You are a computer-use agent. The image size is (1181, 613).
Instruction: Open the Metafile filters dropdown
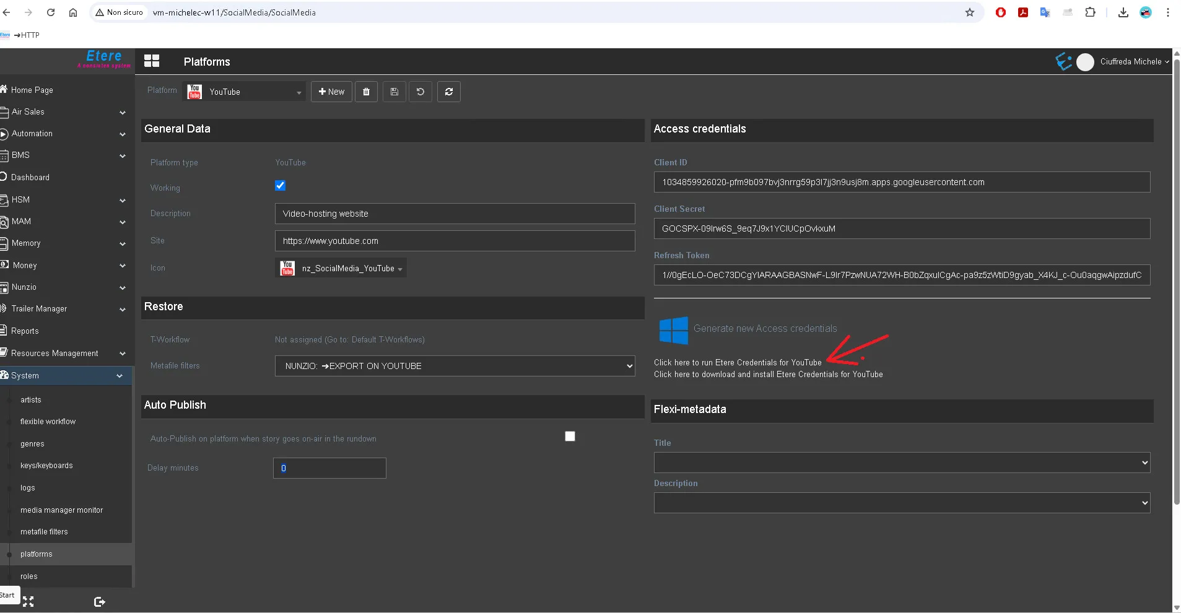coord(455,366)
